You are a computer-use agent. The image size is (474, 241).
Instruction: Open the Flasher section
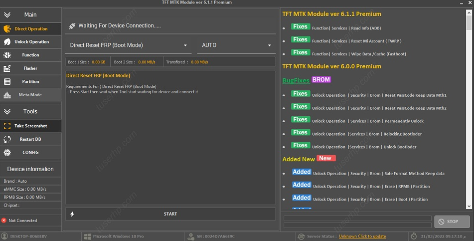pyautogui.click(x=30, y=68)
